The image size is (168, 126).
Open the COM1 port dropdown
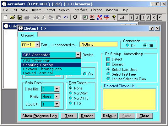tap(37, 44)
